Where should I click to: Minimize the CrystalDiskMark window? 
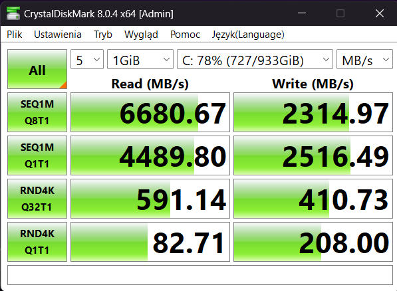(302, 13)
